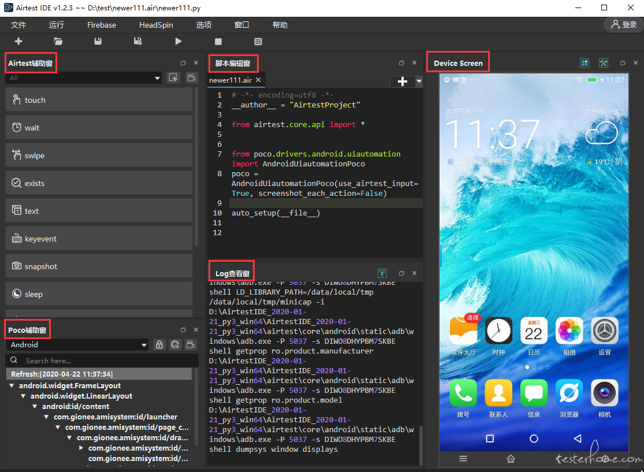The width and height of the screenshot is (644, 472).
Task: Collapse the android.widget.LinearLayout node
Action: 23,396
